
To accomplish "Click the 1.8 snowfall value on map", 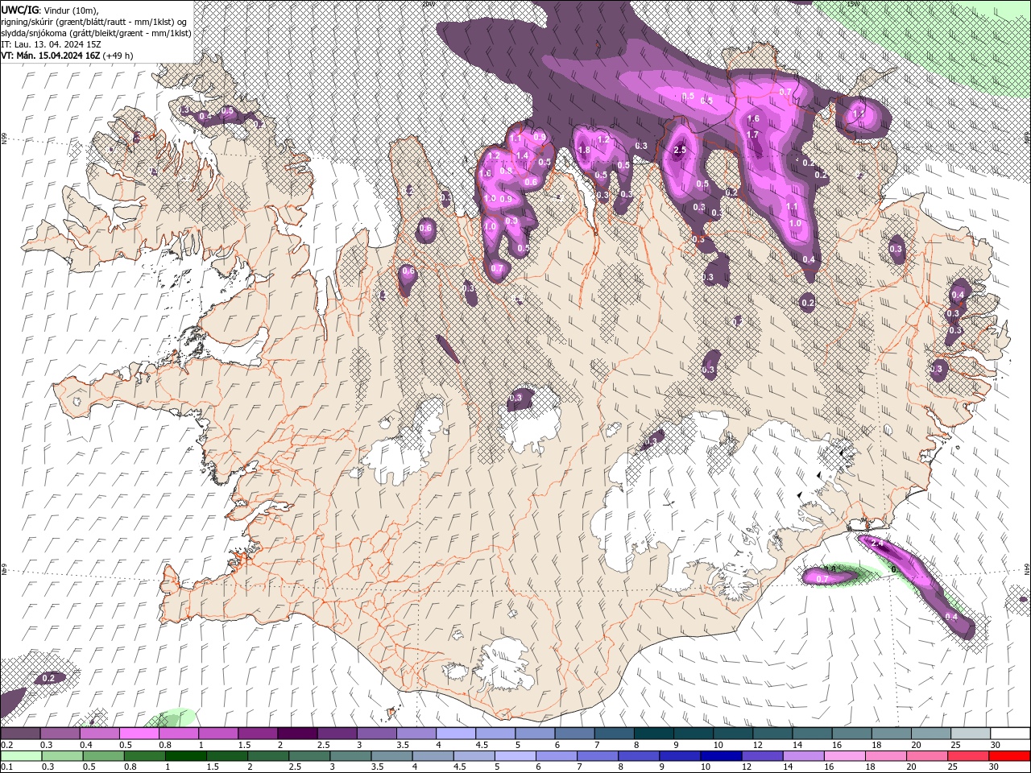I will (585, 150).
